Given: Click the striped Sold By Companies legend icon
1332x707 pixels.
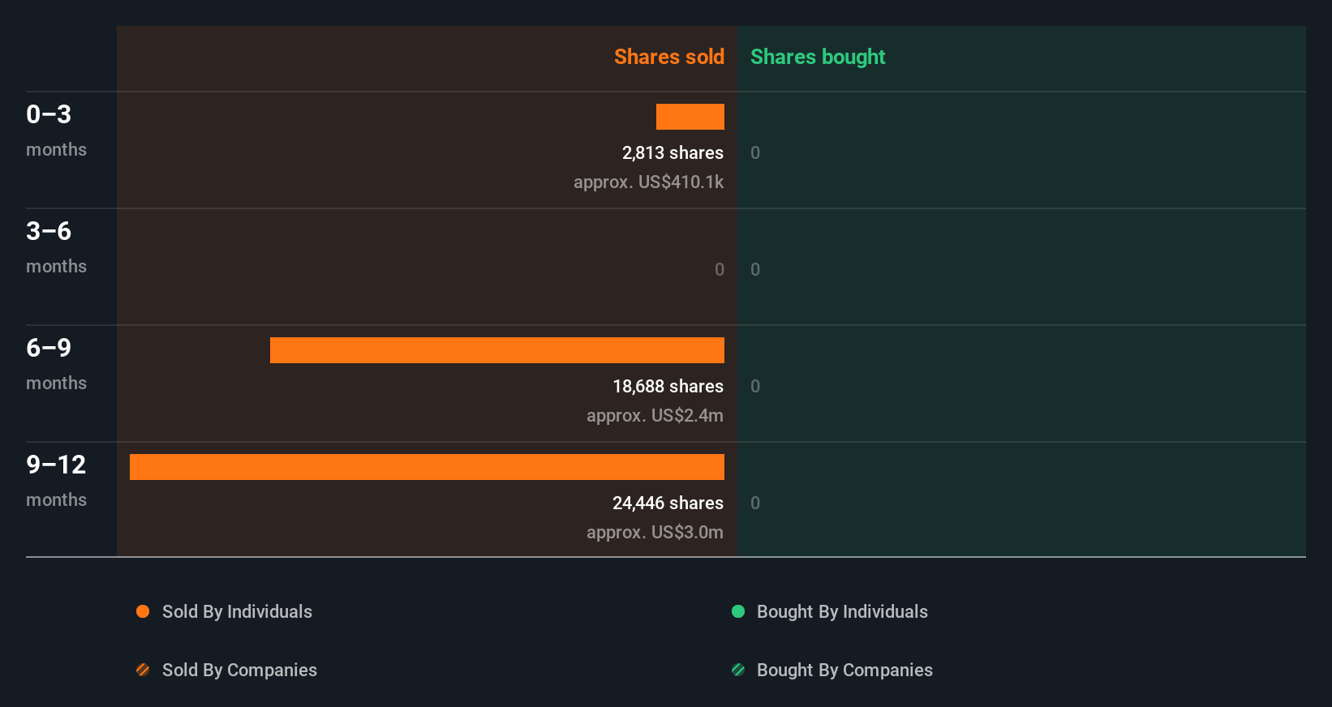Looking at the screenshot, I should tap(143, 670).
